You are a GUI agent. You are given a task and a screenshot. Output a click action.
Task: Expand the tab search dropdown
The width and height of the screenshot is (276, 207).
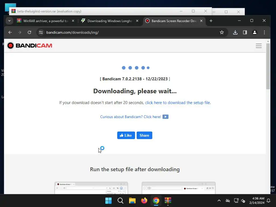9,21
